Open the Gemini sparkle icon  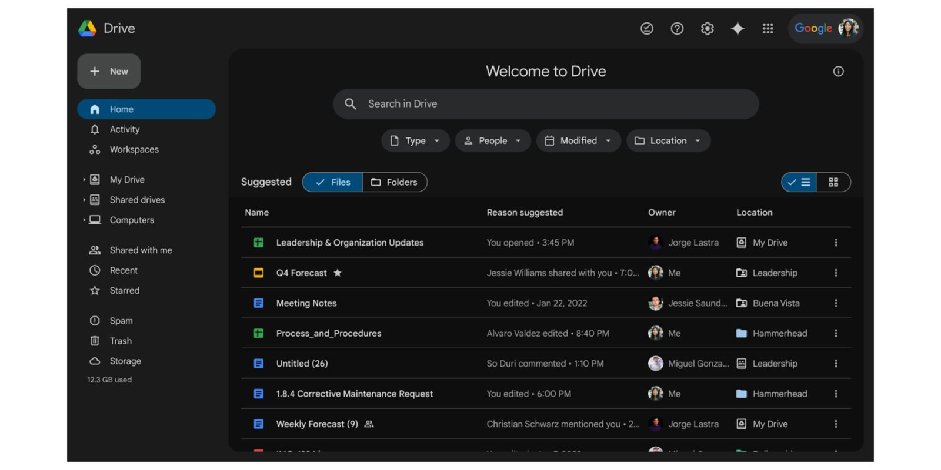(738, 28)
